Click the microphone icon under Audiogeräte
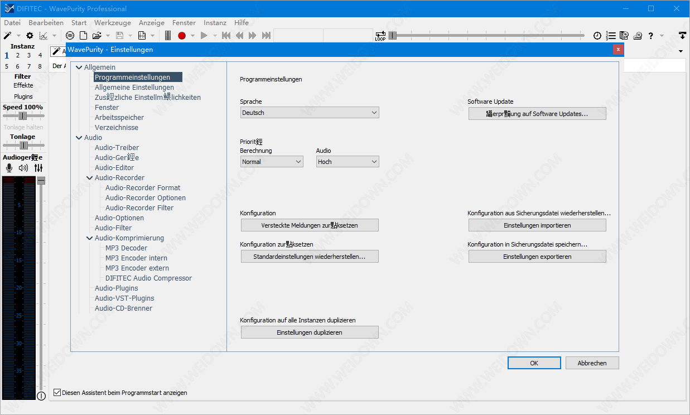Viewport: 690px width, 415px height. (9, 168)
